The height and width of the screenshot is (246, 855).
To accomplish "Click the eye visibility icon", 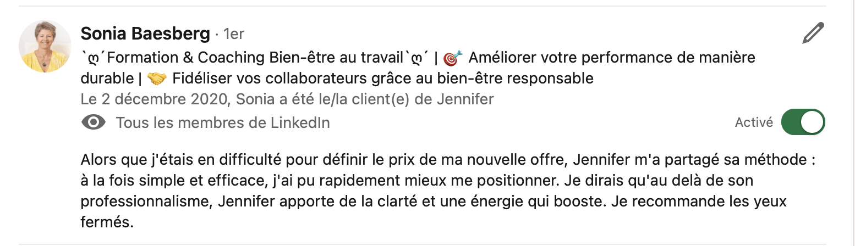I will 94,122.
